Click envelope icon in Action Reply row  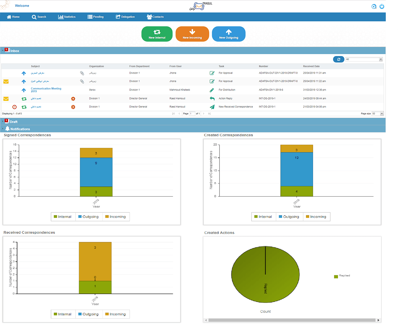[x=6, y=99]
